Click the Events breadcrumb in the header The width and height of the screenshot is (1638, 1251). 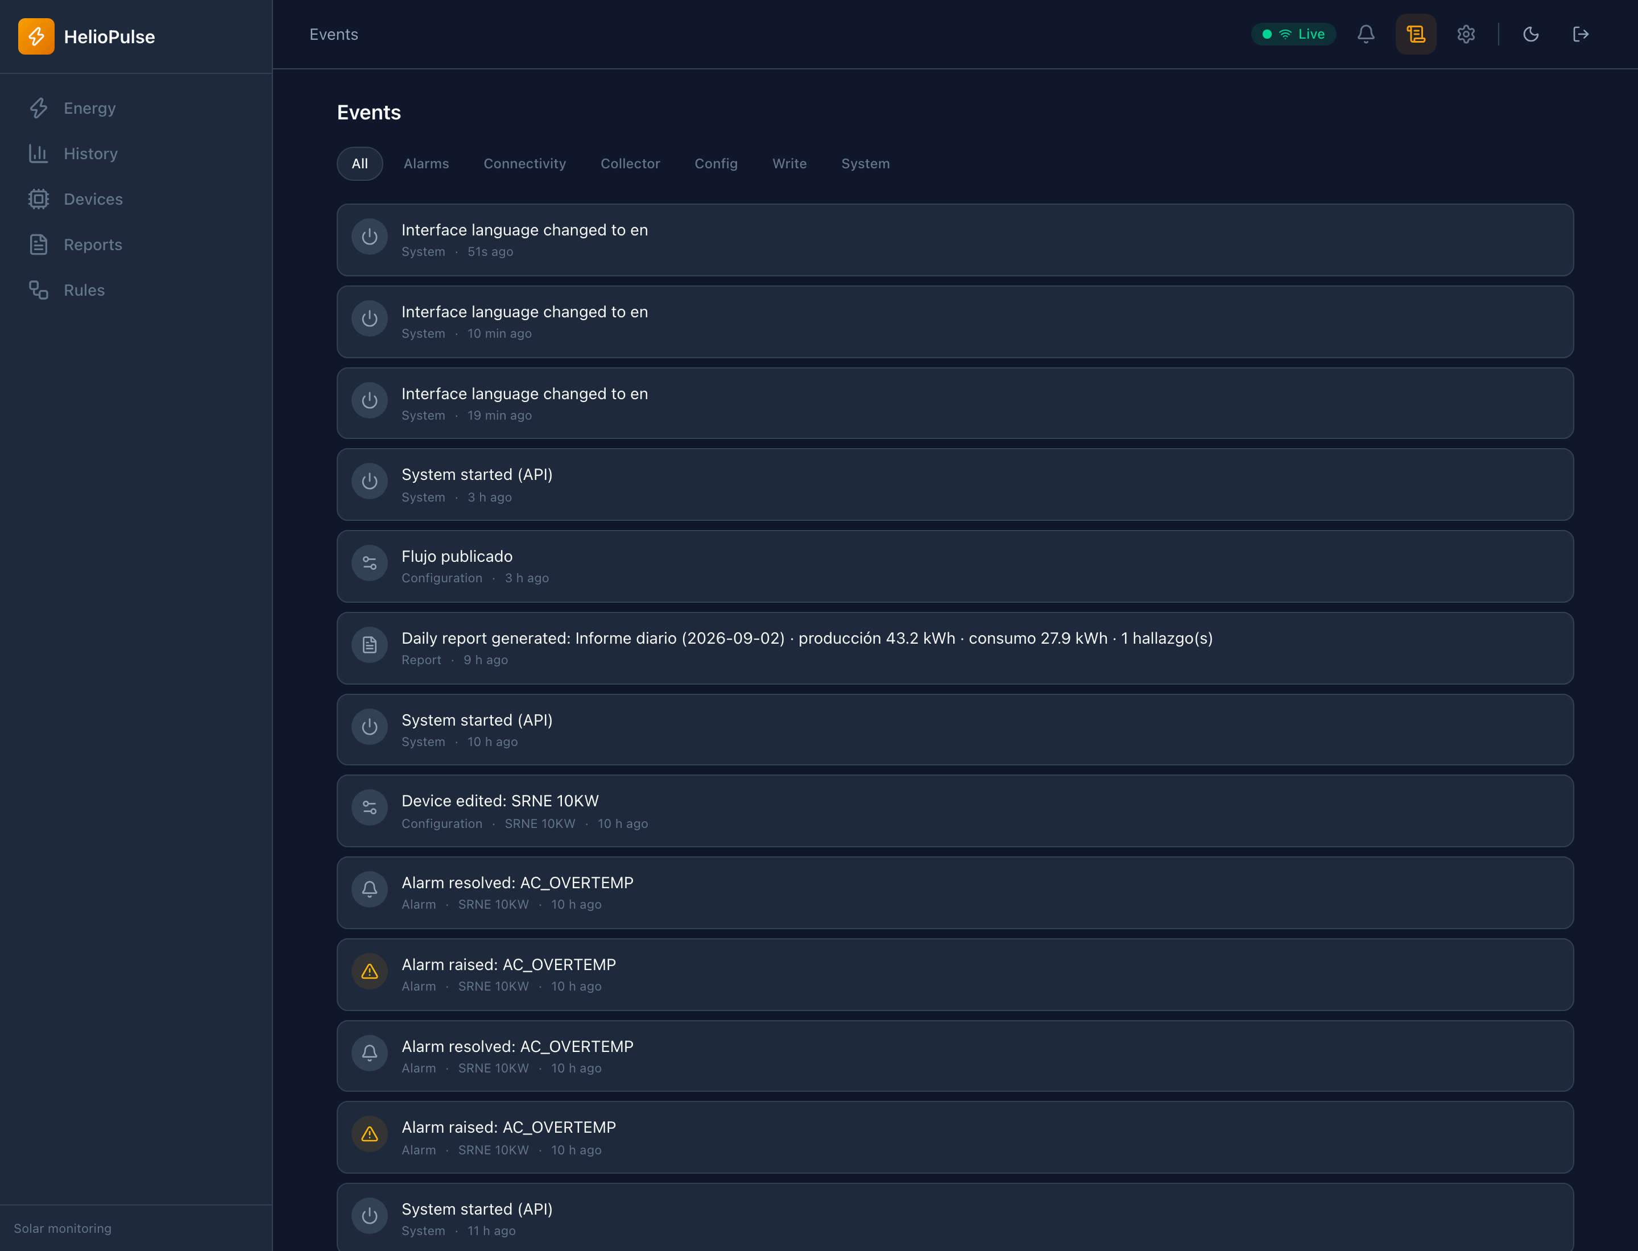tap(334, 34)
